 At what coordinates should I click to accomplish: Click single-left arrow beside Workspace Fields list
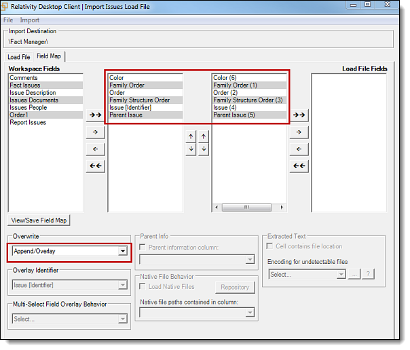coord(96,149)
